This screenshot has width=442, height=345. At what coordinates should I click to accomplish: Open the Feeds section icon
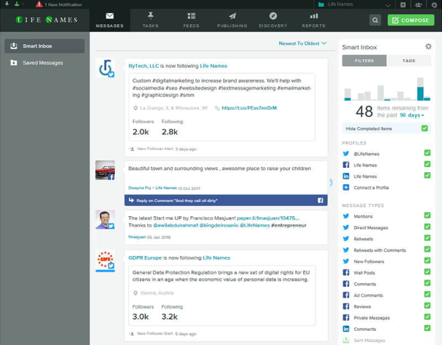(191, 17)
